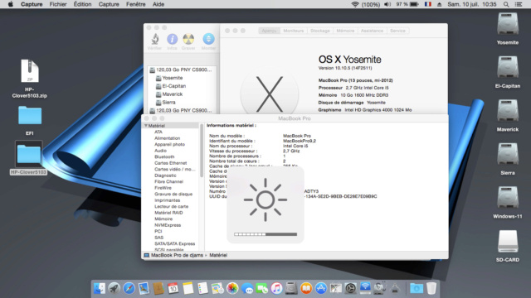Click the Monter mount icon in Disk Utility
Viewport: 531px width, 298px height.
(x=208, y=39)
